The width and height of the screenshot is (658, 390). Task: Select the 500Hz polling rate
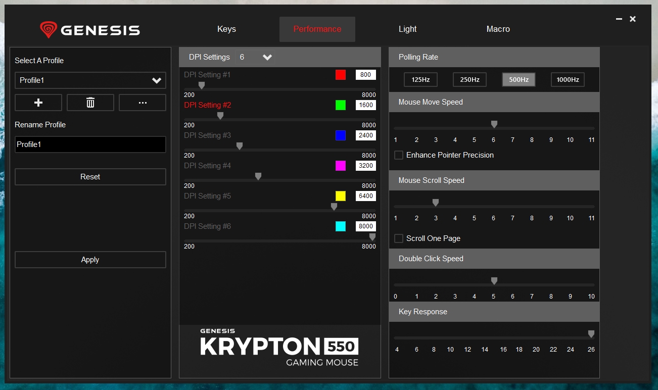tap(519, 80)
